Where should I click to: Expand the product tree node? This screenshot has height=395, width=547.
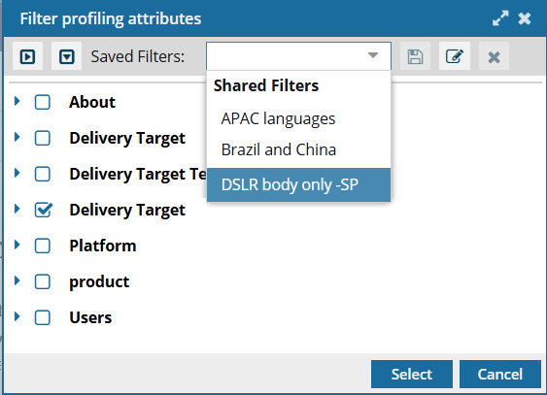click(17, 280)
